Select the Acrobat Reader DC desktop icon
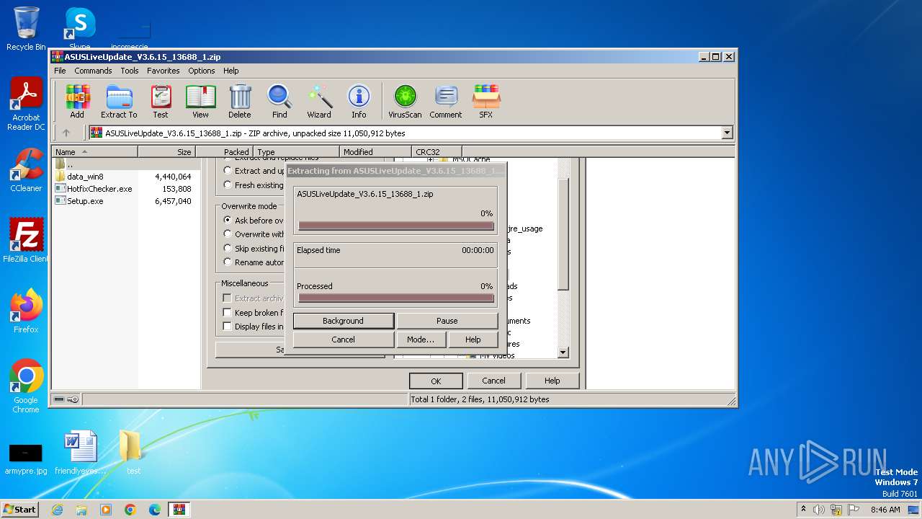 pyautogui.click(x=26, y=105)
